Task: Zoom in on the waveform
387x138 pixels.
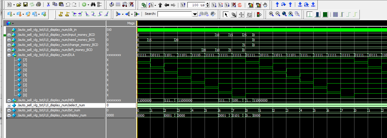Action: [271, 14]
